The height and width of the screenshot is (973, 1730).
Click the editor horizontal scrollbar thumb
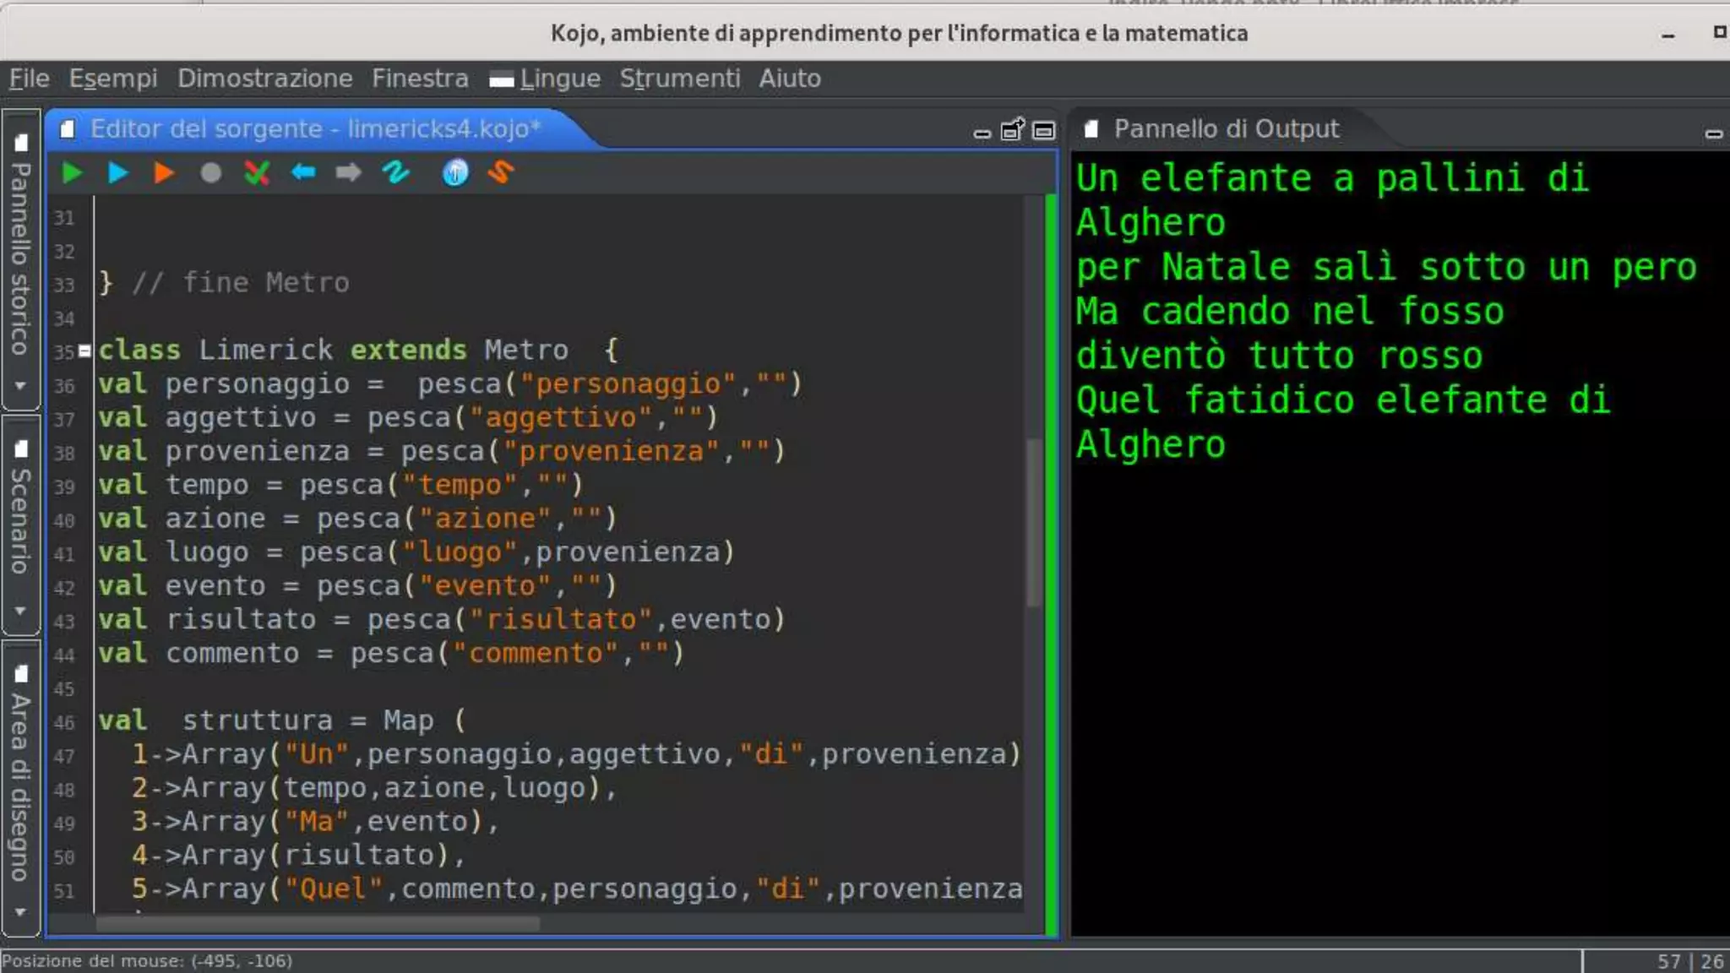pyautogui.click(x=318, y=924)
